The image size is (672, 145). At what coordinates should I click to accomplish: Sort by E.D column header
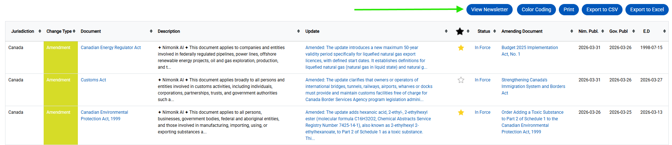(664, 31)
